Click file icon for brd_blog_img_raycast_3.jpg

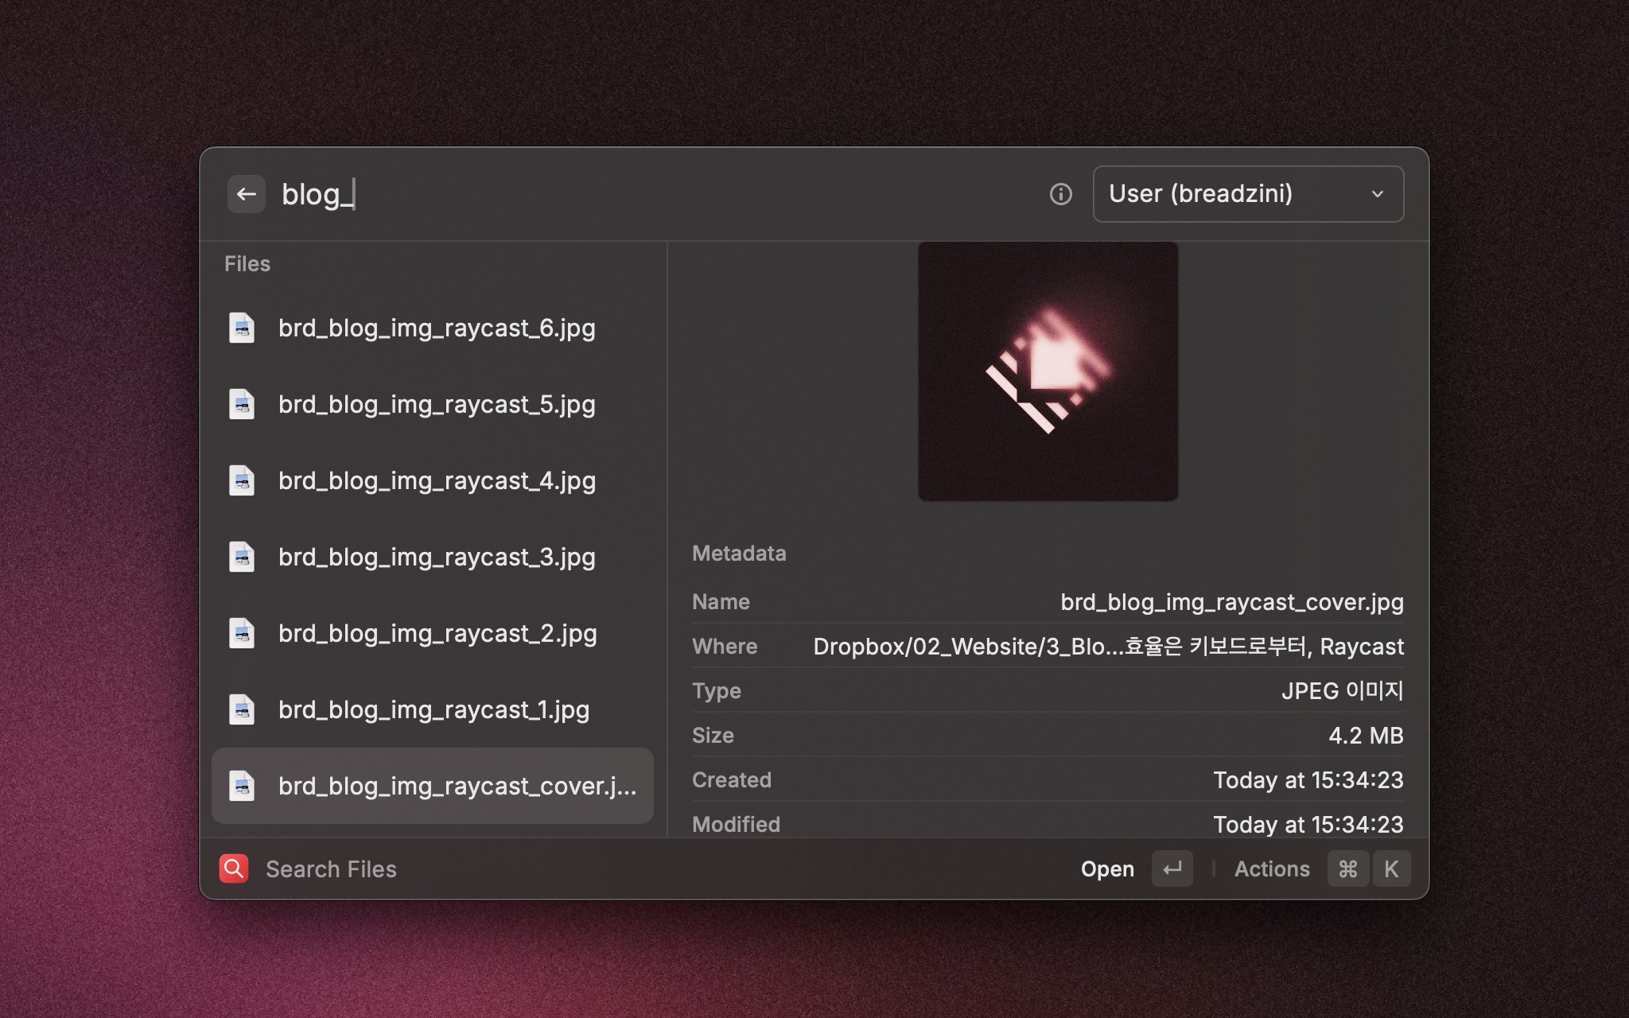point(242,557)
